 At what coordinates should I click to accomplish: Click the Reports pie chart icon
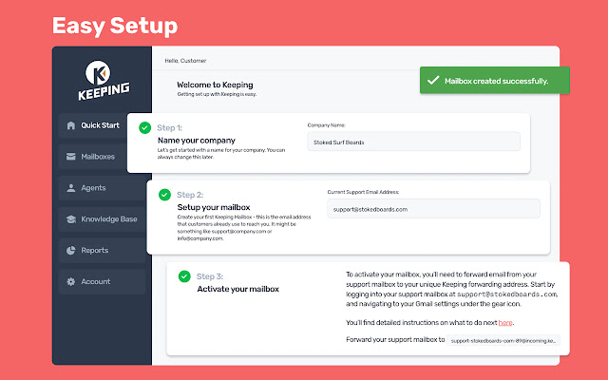pyautogui.click(x=71, y=251)
